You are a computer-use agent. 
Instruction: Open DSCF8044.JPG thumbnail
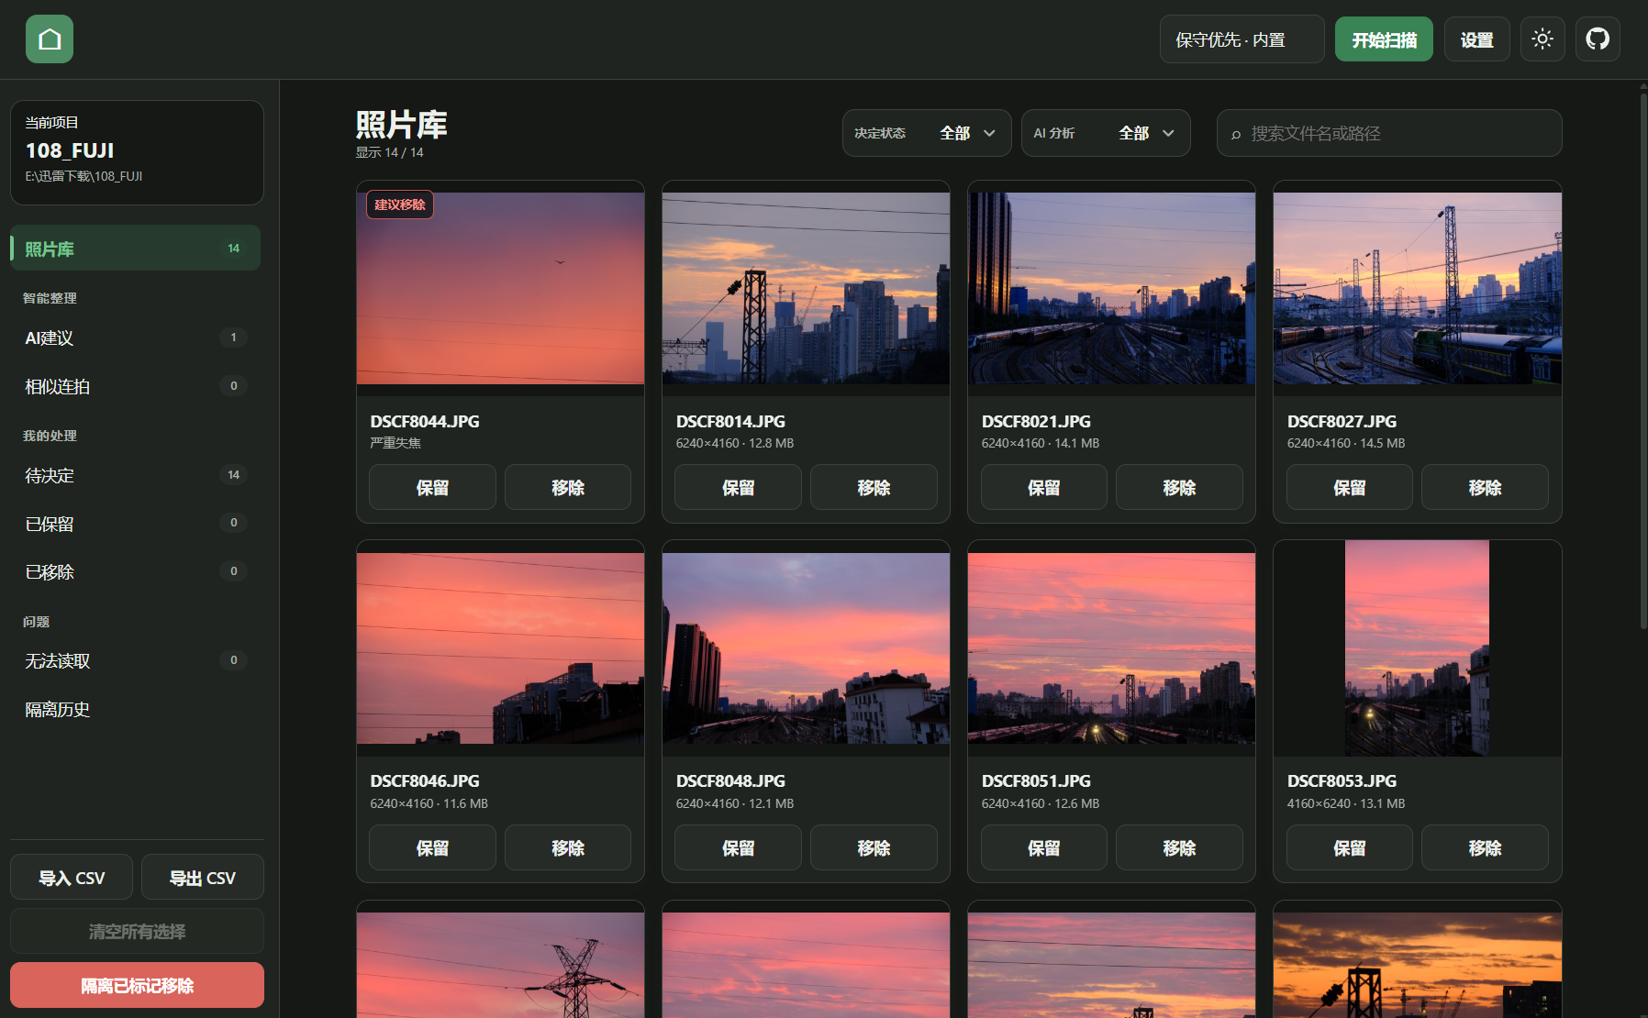click(x=500, y=288)
